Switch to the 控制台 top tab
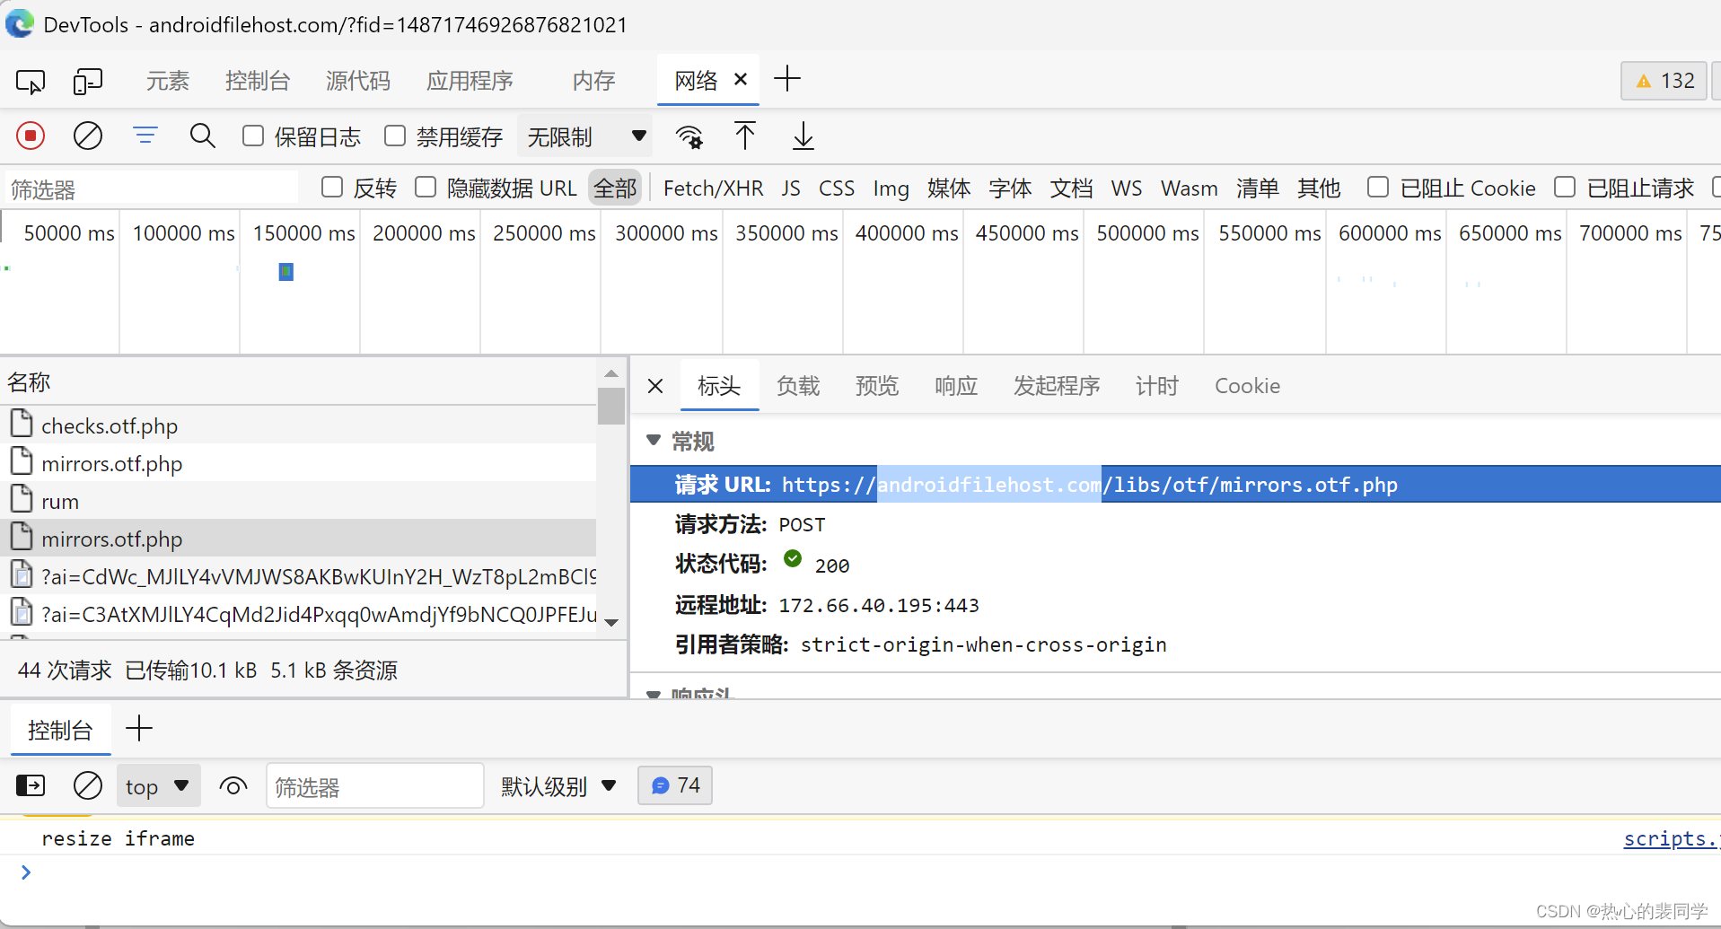The image size is (1721, 929). pyautogui.click(x=258, y=81)
